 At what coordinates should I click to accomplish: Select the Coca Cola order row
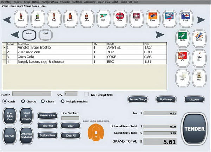[84, 57]
